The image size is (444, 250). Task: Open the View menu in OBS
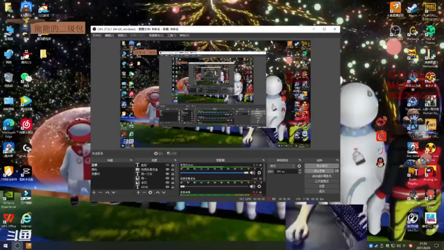[122, 35]
